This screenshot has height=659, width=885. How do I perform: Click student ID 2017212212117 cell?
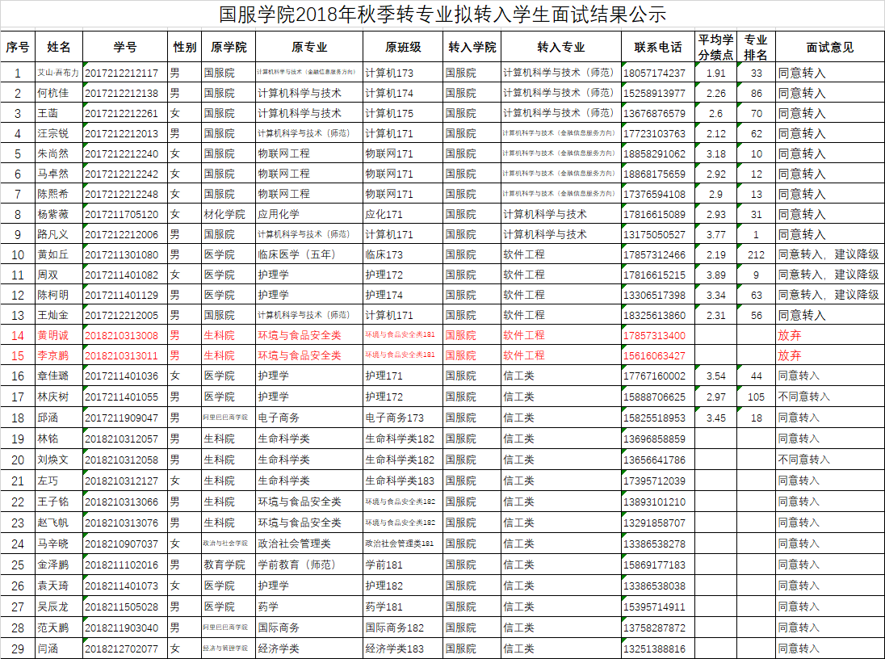pos(125,73)
